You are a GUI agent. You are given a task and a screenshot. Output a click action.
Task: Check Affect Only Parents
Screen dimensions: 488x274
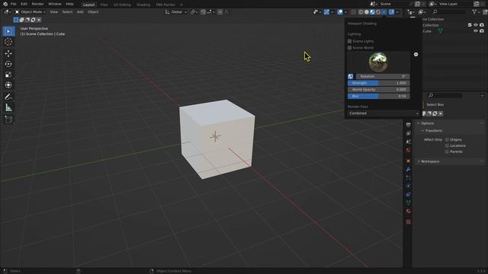point(448,151)
